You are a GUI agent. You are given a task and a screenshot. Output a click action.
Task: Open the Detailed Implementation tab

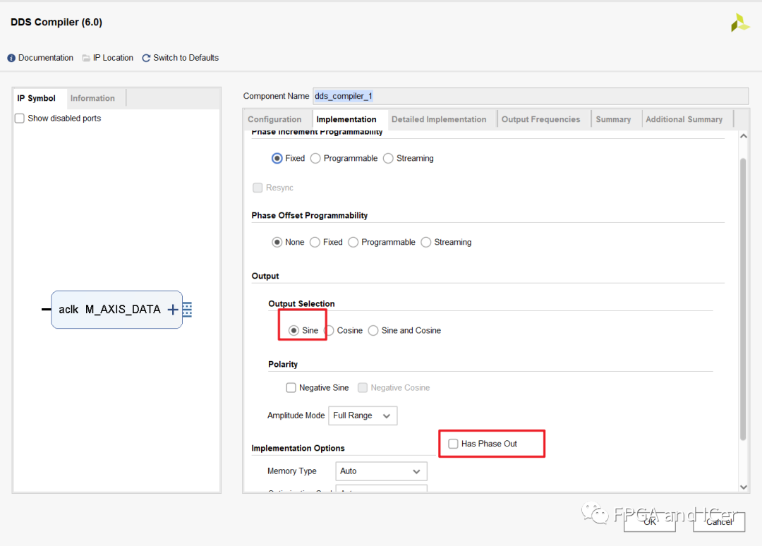[x=439, y=119]
